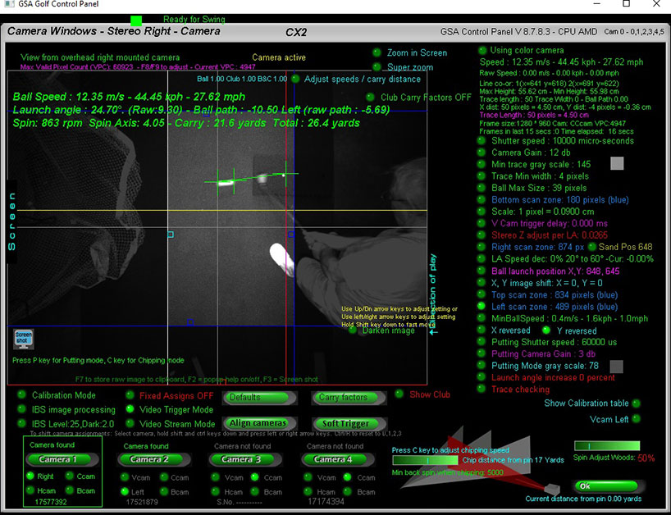Set Camera 4 as Bcam
Viewport: 671px width, 515px height.
tap(348, 491)
